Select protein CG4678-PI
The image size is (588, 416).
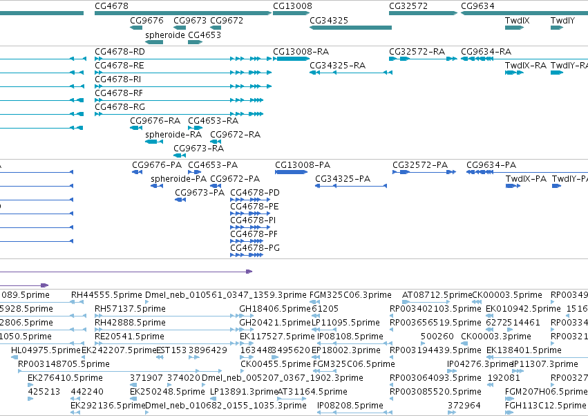[253, 220]
